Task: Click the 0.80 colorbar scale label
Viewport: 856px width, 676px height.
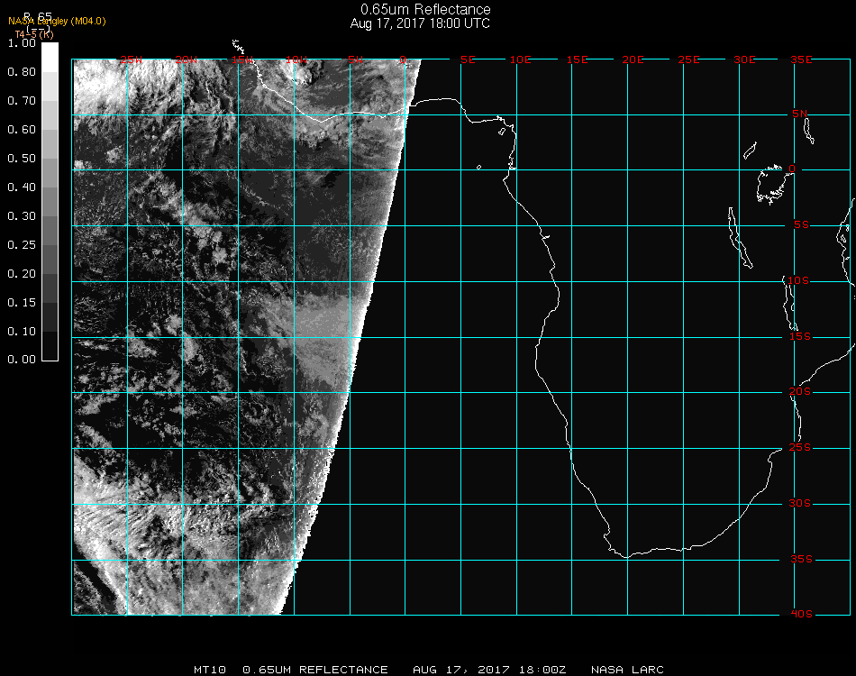Action: pos(22,72)
